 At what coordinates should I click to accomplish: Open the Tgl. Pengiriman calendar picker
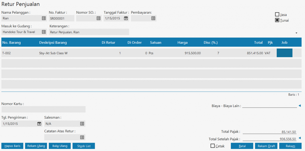point(39,124)
